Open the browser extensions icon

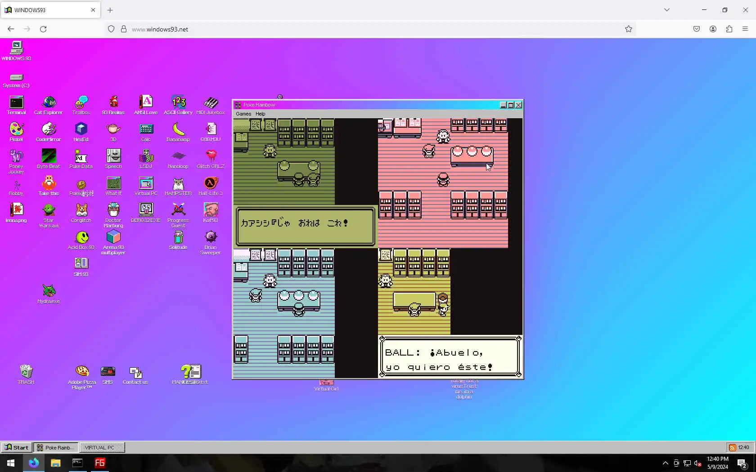[729, 29]
